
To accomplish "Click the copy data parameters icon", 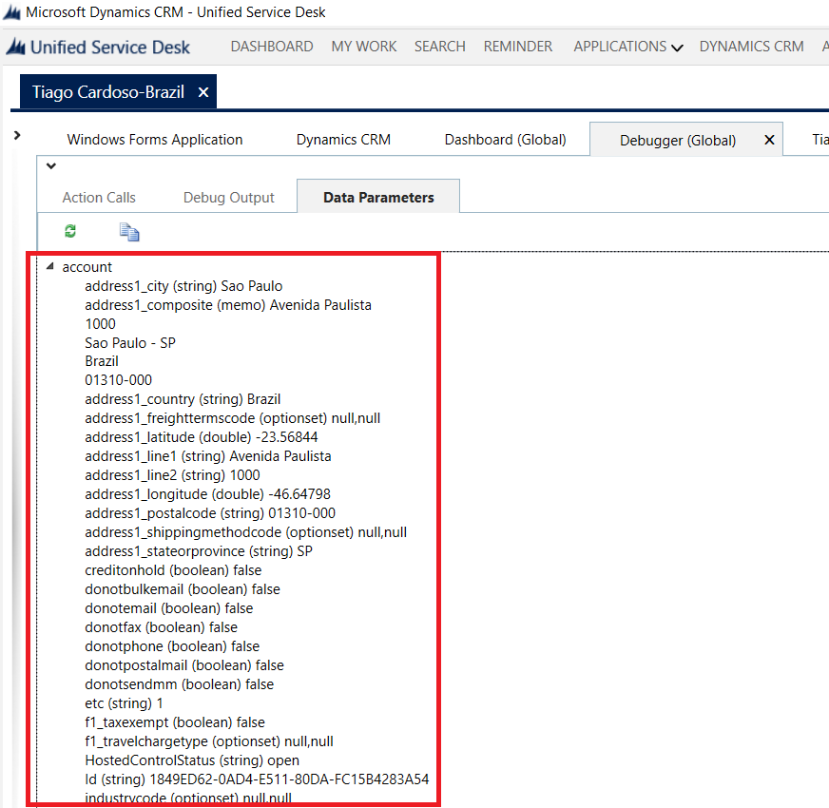I will [129, 231].
